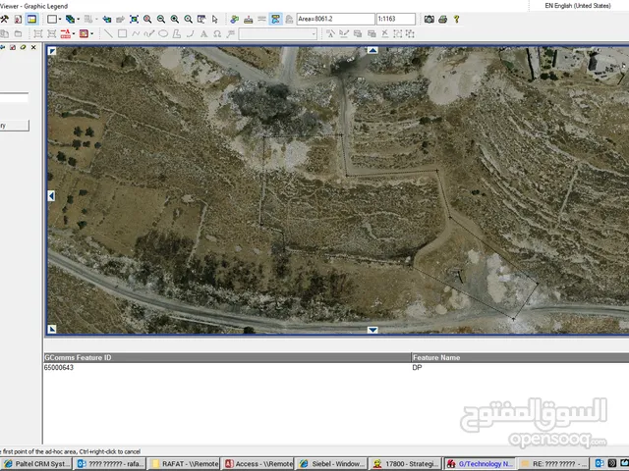Click the map scale 1:1163 field

tap(396, 19)
